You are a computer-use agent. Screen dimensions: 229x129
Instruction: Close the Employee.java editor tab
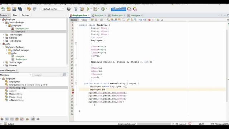89,15
